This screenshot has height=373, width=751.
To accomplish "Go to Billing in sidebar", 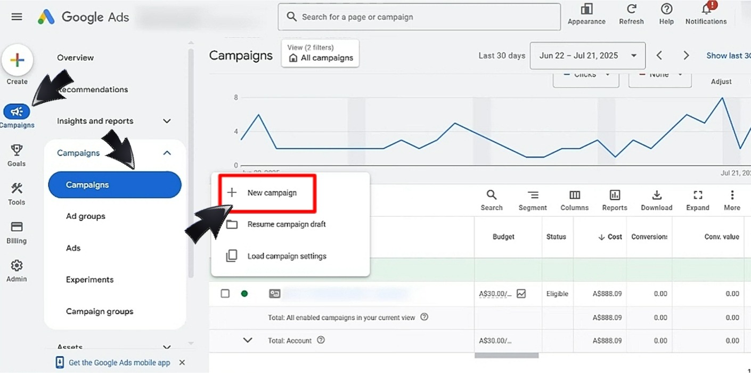I will (17, 227).
